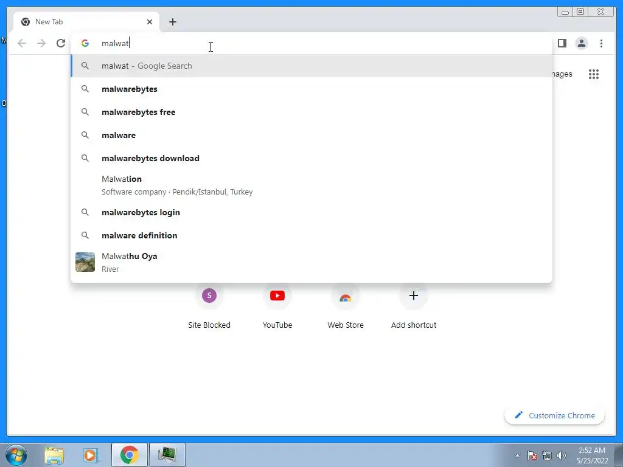Viewport: 623px width, 467px height.
Task: Choose the 'malwarebytes' suggestion
Action: pyautogui.click(x=311, y=89)
